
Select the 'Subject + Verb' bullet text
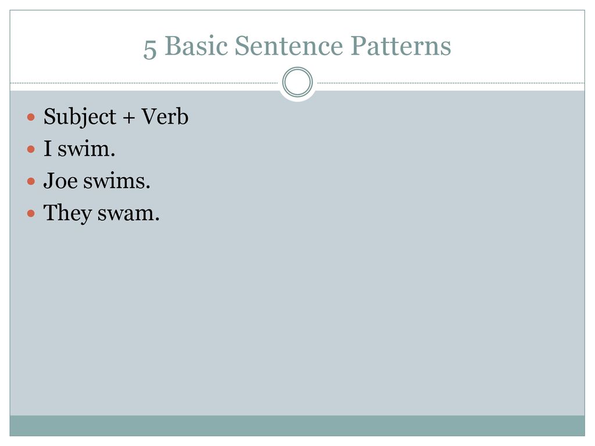pos(116,116)
